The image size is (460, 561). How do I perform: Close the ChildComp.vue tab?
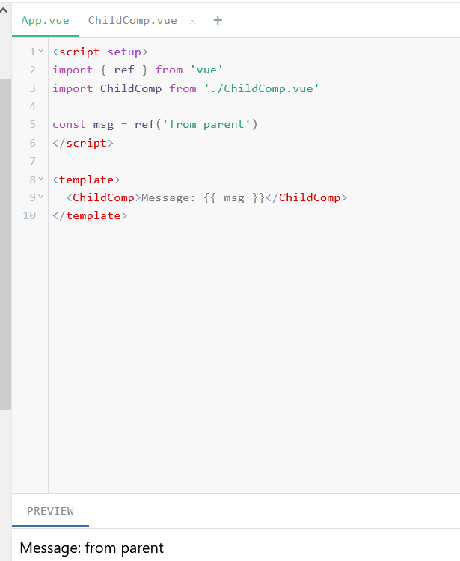tap(192, 22)
